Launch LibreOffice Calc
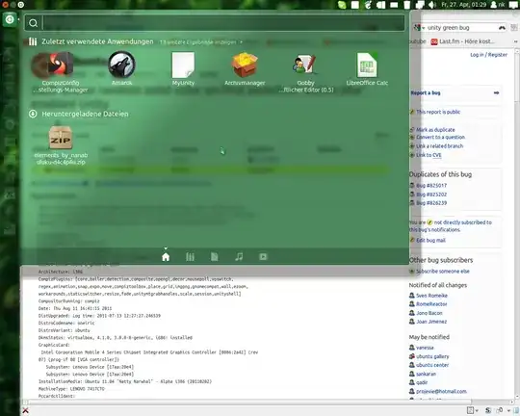The width and height of the screenshot is (520, 416). (x=367, y=68)
